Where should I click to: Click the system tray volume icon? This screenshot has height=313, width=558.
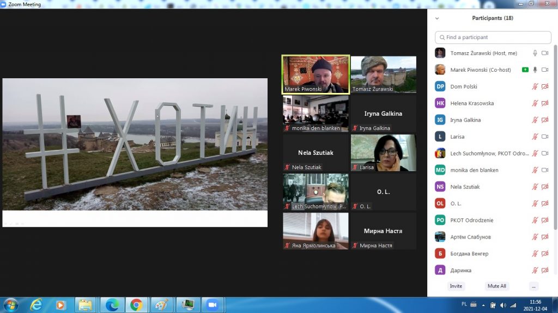[x=503, y=305]
